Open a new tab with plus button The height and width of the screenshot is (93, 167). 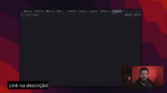[x=124, y=11]
